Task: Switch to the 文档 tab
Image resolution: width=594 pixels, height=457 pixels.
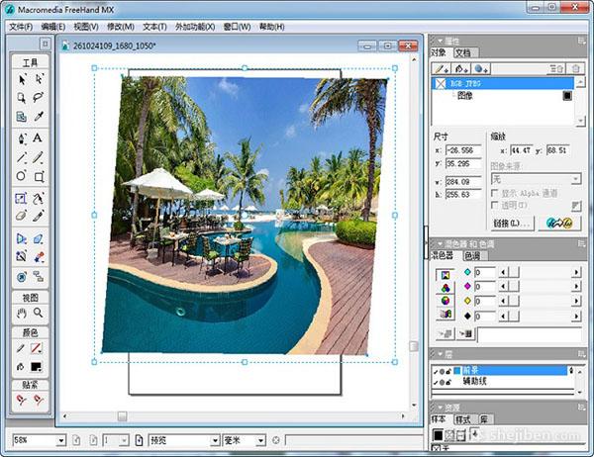Action: pyautogui.click(x=463, y=52)
